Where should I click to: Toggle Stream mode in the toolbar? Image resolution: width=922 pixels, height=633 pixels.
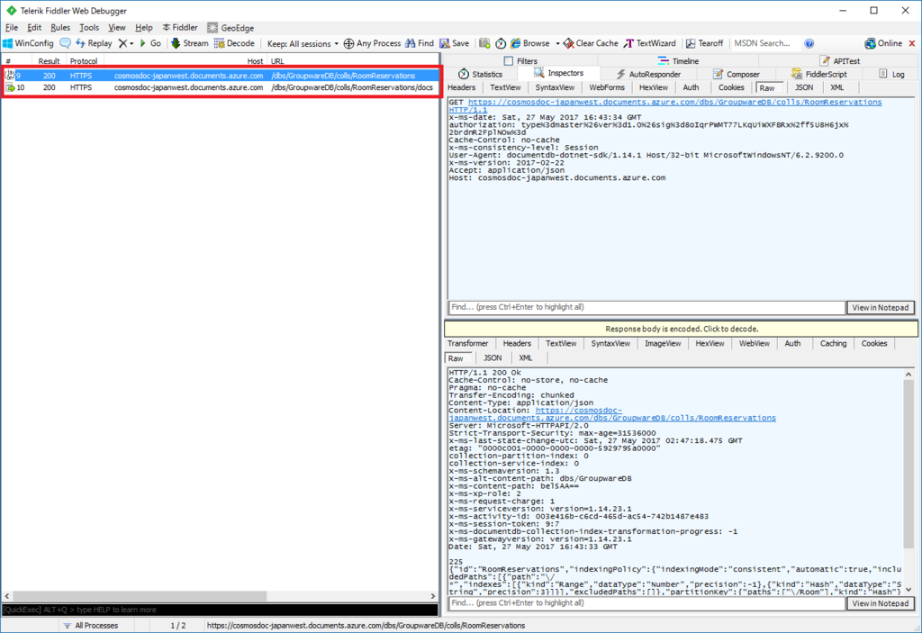tap(189, 43)
